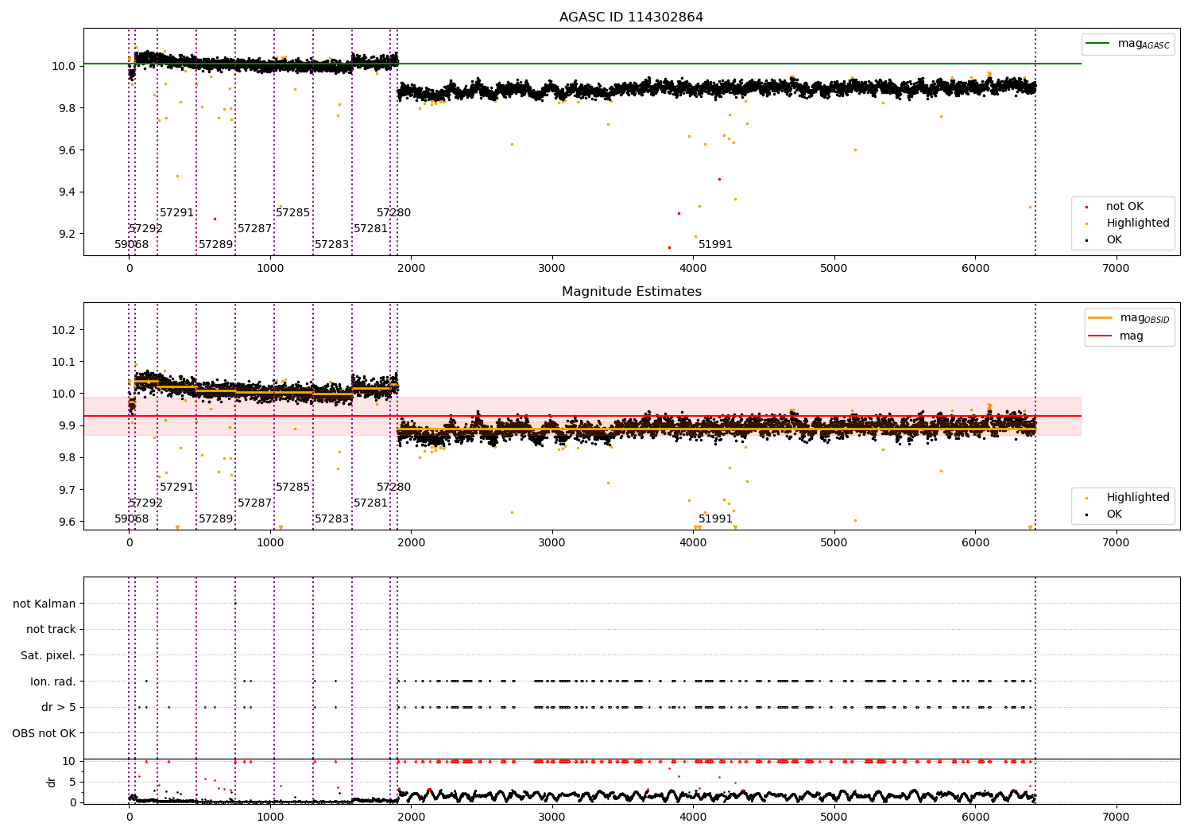
Task: Click the 7000 x-tick of the top plot
Action: point(1117,268)
